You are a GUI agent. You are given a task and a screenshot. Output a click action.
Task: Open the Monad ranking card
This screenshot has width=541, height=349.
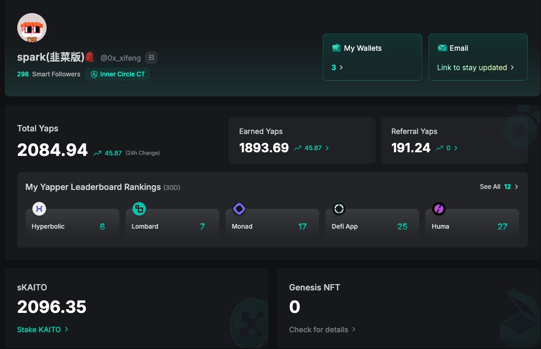(272, 223)
